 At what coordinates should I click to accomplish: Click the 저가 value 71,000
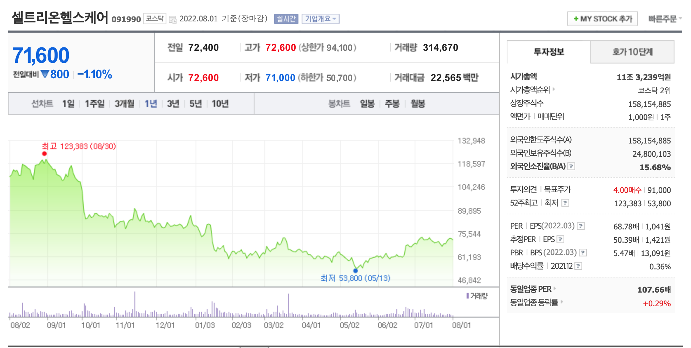(x=280, y=78)
